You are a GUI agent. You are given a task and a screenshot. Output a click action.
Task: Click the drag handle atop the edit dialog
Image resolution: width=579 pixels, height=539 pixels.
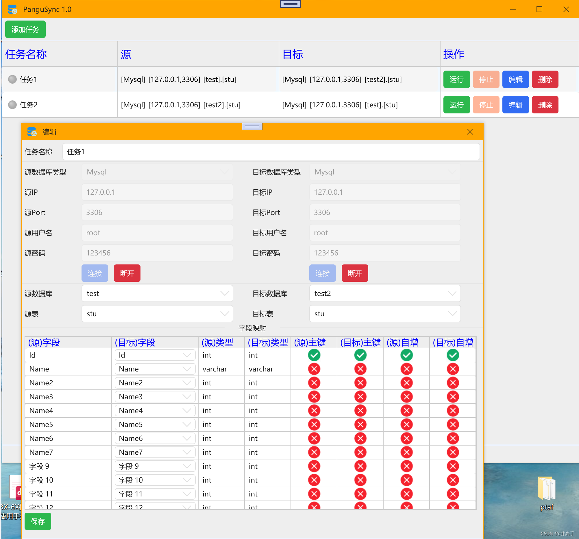[252, 126]
